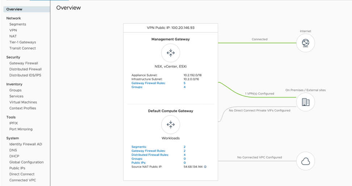352x186 pixels.
Task: Open Tier-1 Gateways in the sidebar
Action: point(22,42)
